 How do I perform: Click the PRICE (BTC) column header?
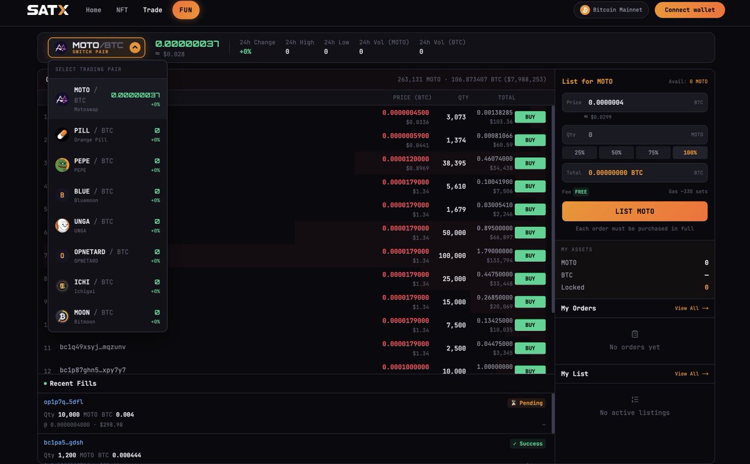click(x=412, y=98)
